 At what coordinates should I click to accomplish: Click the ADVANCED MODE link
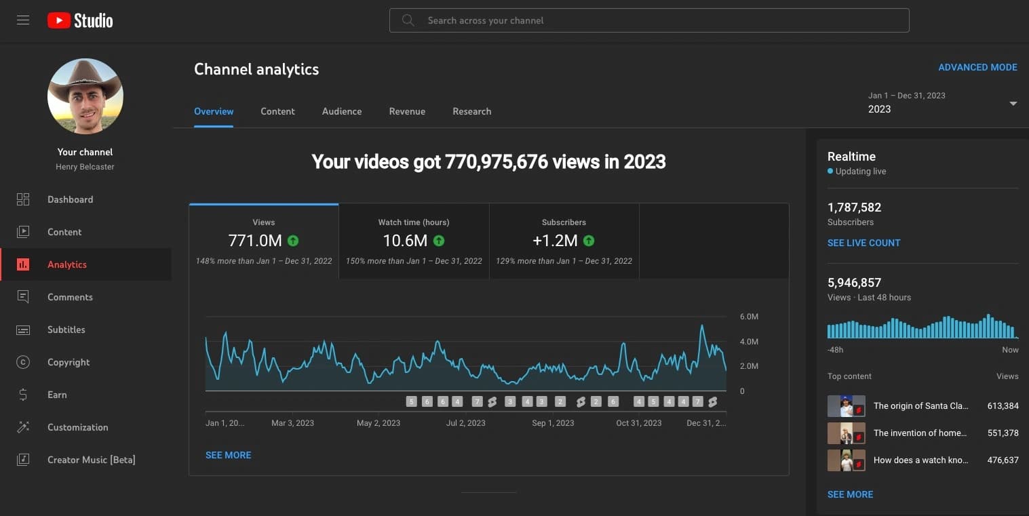(x=977, y=67)
